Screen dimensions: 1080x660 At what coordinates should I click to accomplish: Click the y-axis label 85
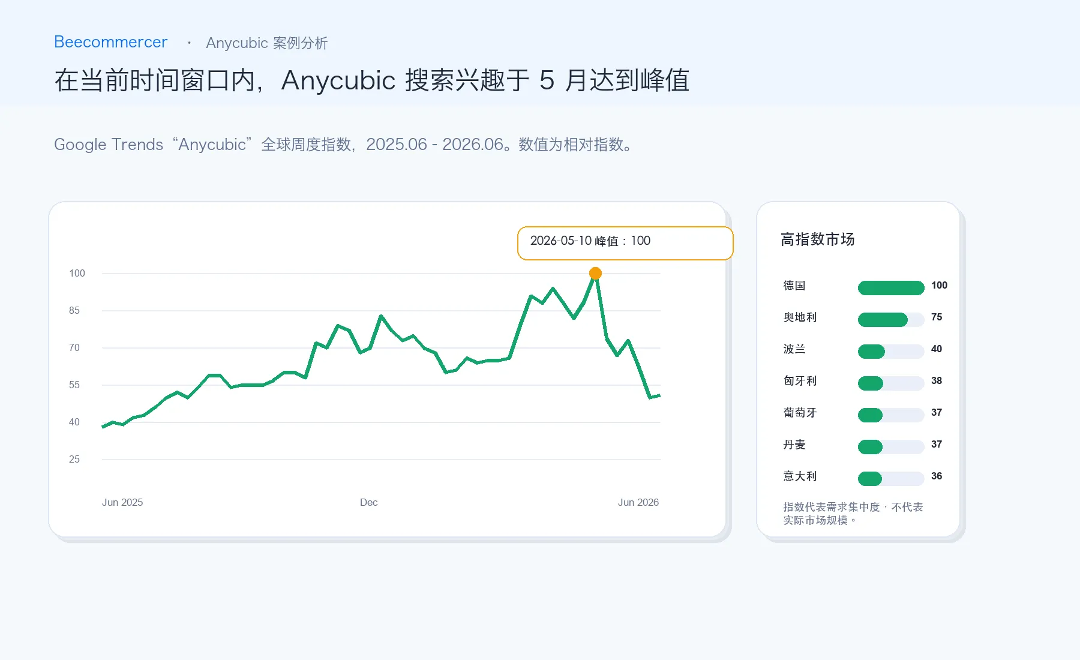pyautogui.click(x=74, y=310)
